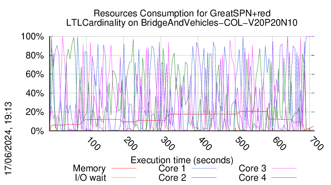
Task: Click the 'Execution time (seconds)' axis title
Action: tap(182, 160)
